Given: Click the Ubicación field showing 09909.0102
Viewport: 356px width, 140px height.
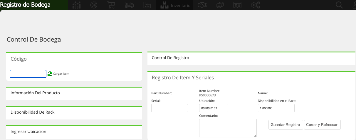Looking at the screenshot, I should point(214,108).
